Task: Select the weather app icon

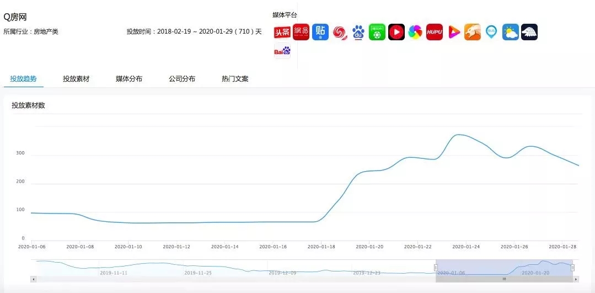Action: (x=511, y=32)
